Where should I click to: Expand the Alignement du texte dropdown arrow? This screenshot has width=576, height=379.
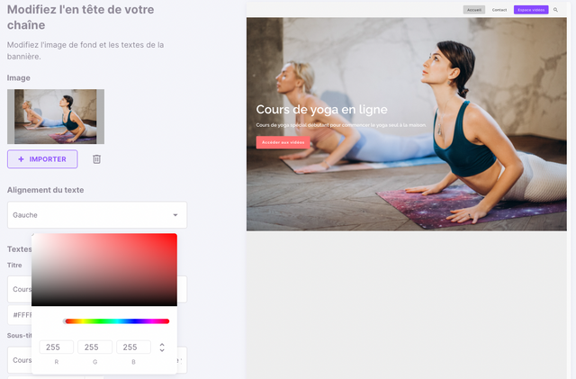[175, 215]
